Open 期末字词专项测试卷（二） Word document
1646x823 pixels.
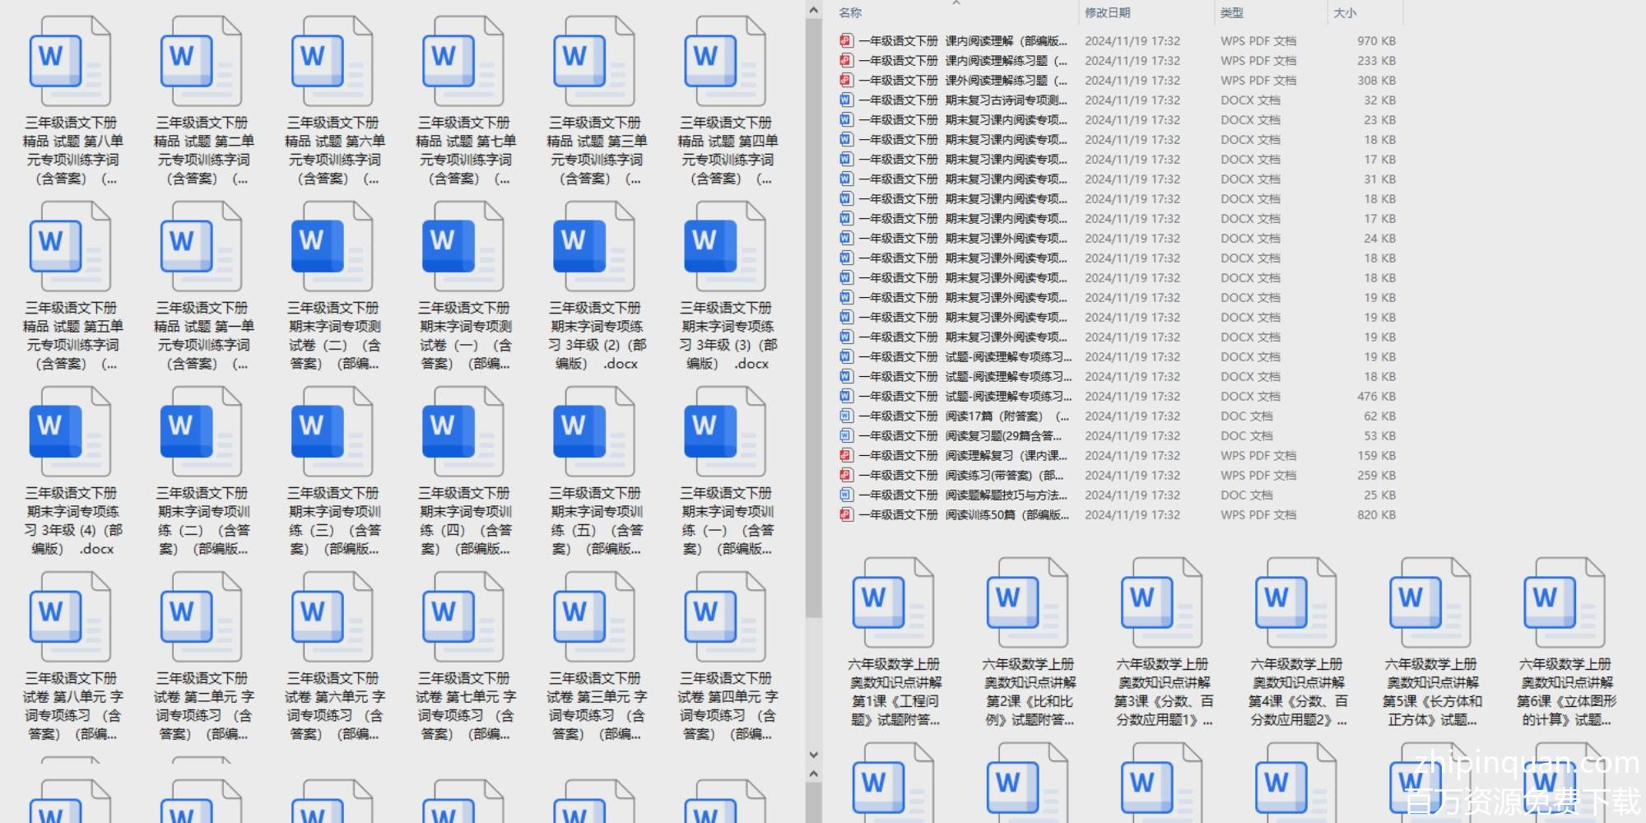point(332,248)
